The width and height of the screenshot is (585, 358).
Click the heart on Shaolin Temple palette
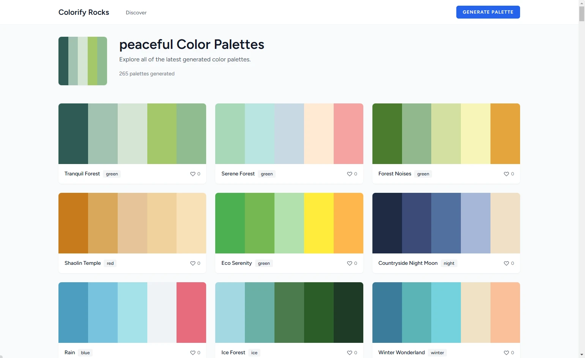(x=192, y=263)
